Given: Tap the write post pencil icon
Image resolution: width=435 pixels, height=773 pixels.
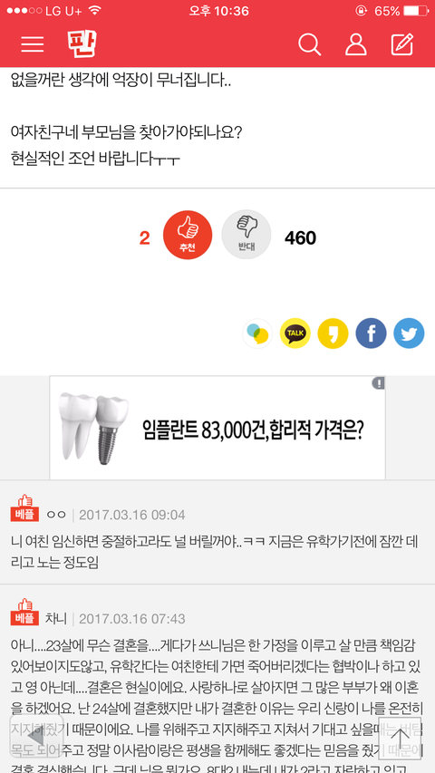Looking at the screenshot, I should click(x=402, y=45).
